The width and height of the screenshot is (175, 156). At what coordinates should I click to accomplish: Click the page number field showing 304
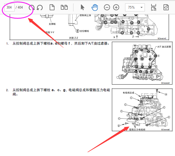tap(9, 7)
